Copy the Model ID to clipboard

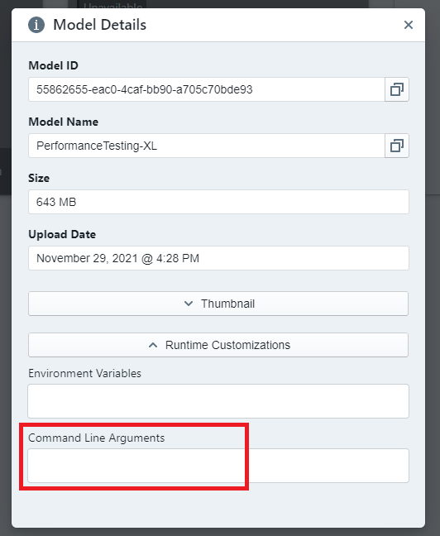(x=397, y=89)
